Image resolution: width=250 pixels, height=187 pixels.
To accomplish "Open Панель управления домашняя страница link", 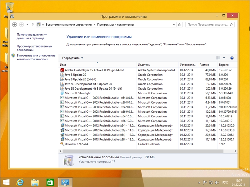I will coord(32,36).
